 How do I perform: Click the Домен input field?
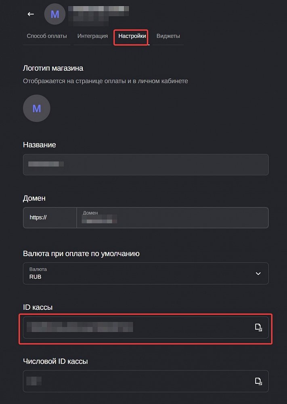[170, 217]
